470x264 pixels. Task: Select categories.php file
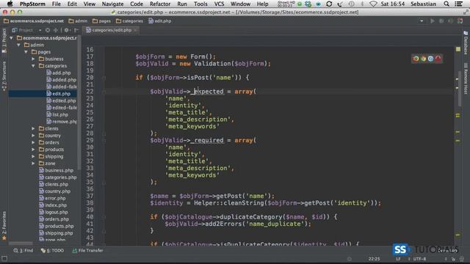tap(57, 177)
